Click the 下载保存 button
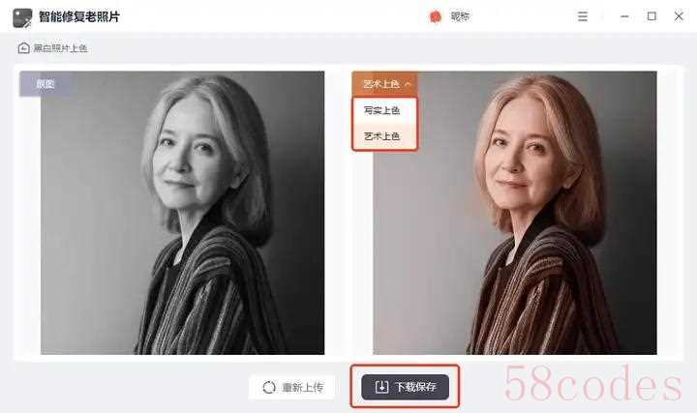 [405, 387]
